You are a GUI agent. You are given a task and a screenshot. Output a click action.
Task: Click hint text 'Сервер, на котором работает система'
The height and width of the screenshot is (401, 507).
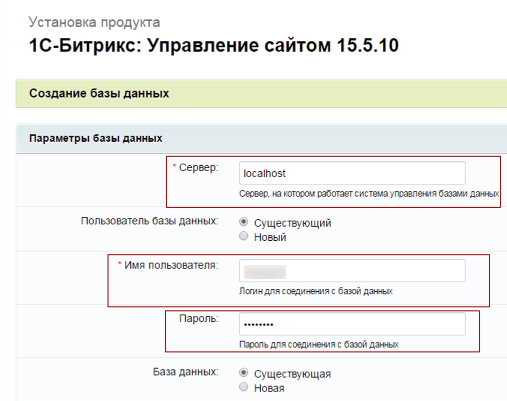click(x=314, y=194)
